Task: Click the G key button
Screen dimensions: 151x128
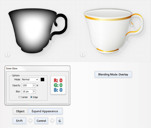Action: (60, 121)
